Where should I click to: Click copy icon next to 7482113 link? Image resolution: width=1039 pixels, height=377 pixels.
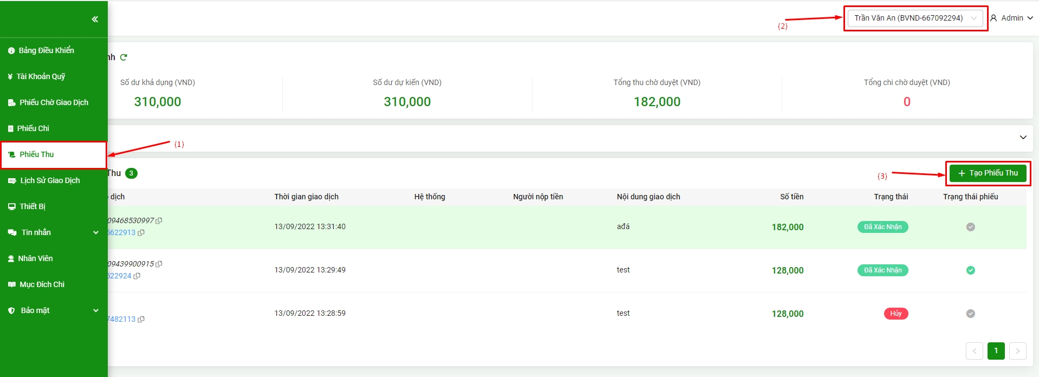pyautogui.click(x=141, y=320)
